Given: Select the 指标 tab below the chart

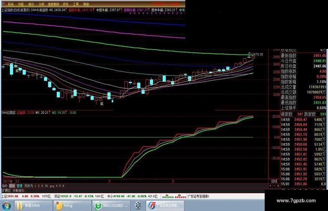Looking at the screenshot, I should tap(5, 185).
